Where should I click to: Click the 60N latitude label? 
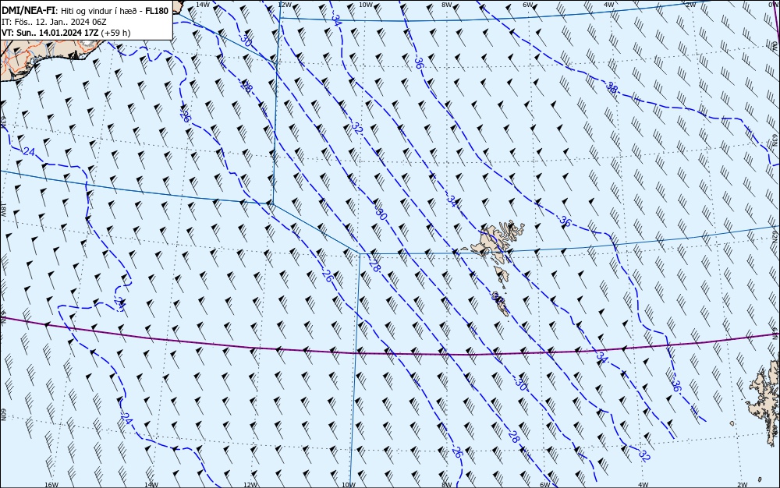click(3, 415)
